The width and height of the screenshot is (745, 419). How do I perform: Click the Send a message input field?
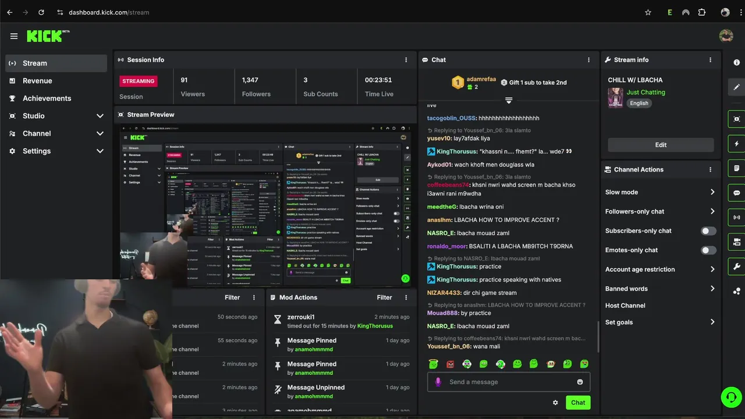tap(509, 382)
